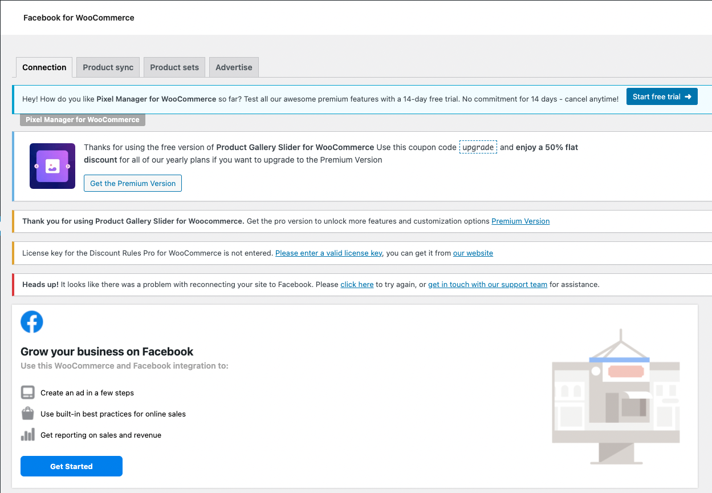This screenshot has width=712, height=493.
Task: Click the 'Facebook for WooCommerce' page title
Action: click(x=79, y=18)
